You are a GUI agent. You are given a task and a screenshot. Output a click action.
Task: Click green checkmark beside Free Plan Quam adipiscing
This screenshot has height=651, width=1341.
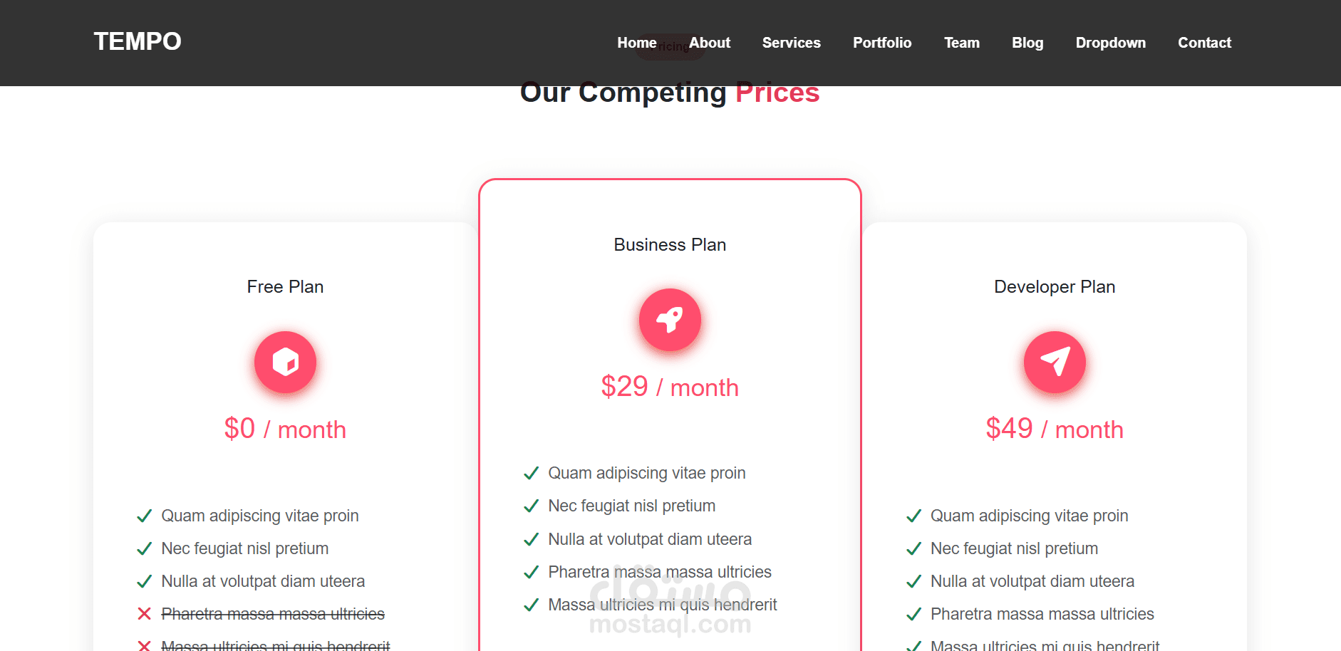(144, 516)
